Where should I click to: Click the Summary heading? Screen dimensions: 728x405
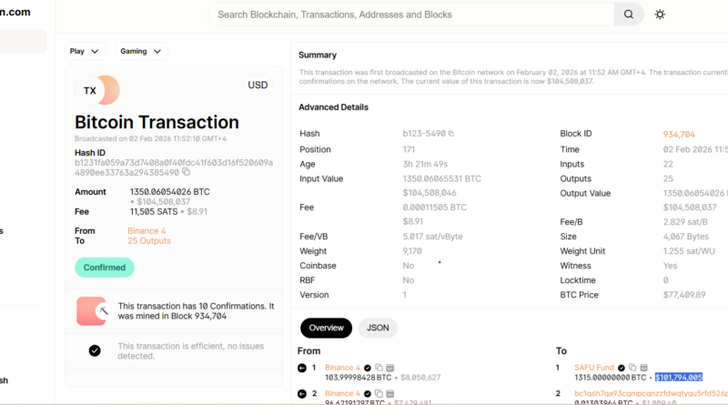(x=318, y=55)
